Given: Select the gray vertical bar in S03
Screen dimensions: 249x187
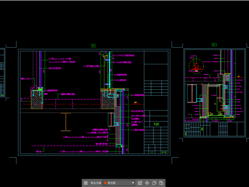Looking at the screenshot, I should coord(220,61).
